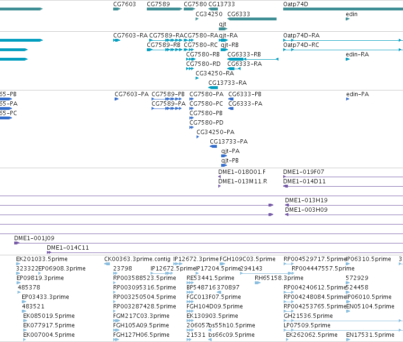Select EST GH21536.5prime
The image size is (403, 342).
tap(308, 316)
